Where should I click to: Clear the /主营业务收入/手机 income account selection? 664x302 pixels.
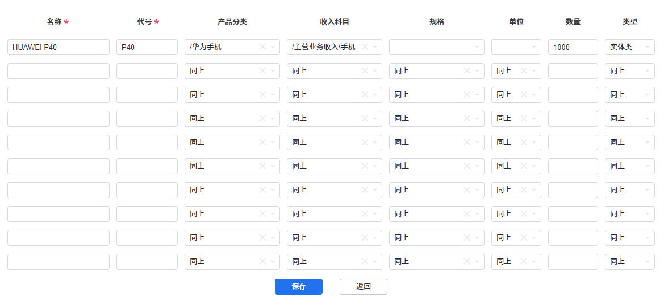tap(365, 47)
